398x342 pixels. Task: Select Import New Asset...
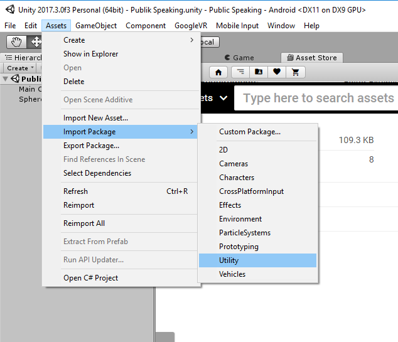120,118
